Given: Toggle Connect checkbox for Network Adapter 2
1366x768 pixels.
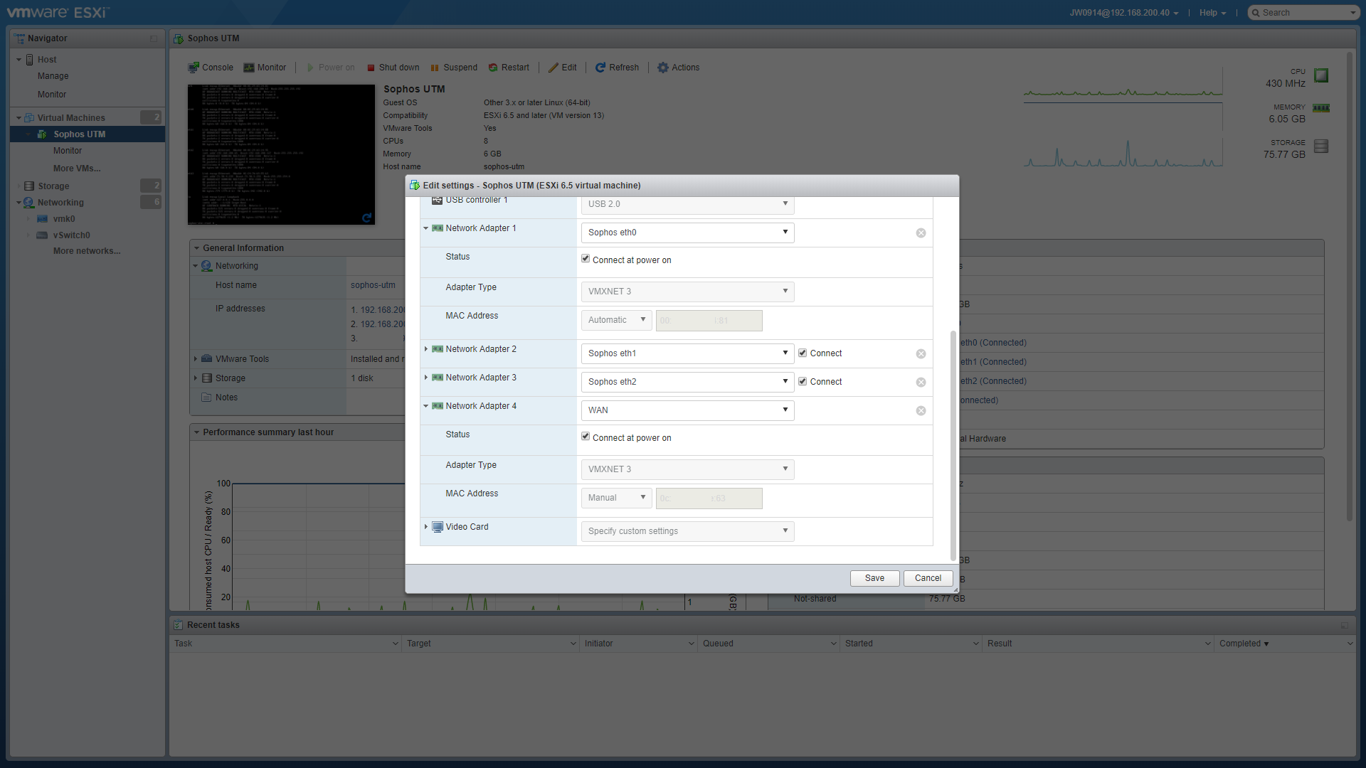Looking at the screenshot, I should (803, 353).
